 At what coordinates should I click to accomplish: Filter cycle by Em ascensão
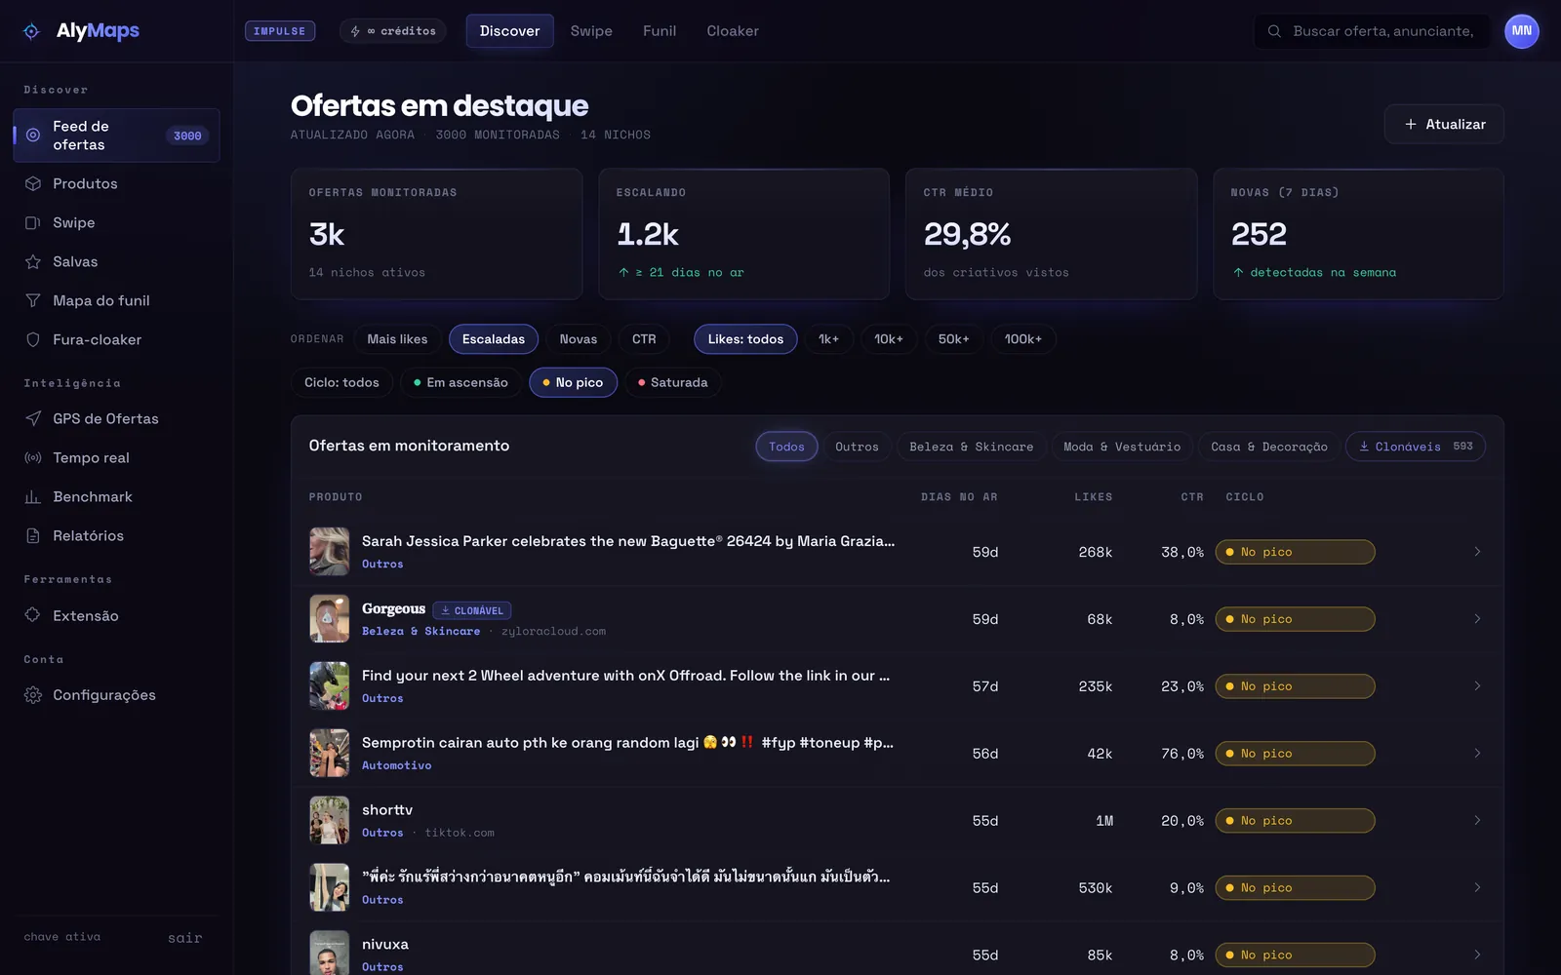460,382
